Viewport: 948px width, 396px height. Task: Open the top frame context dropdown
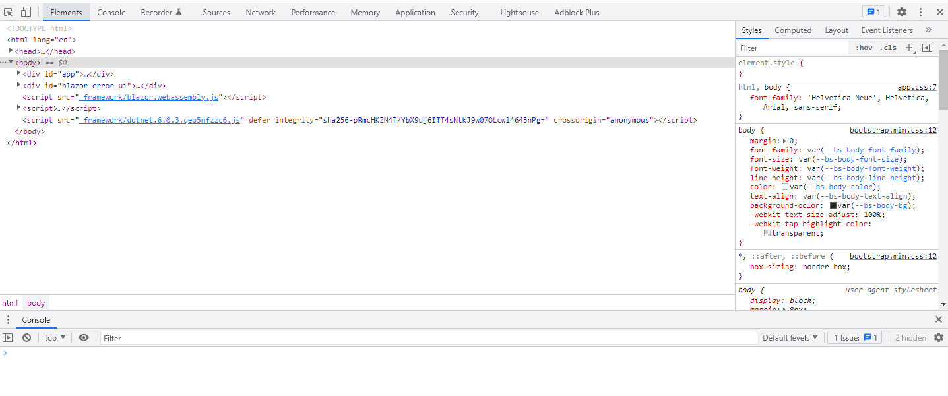[x=54, y=337]
